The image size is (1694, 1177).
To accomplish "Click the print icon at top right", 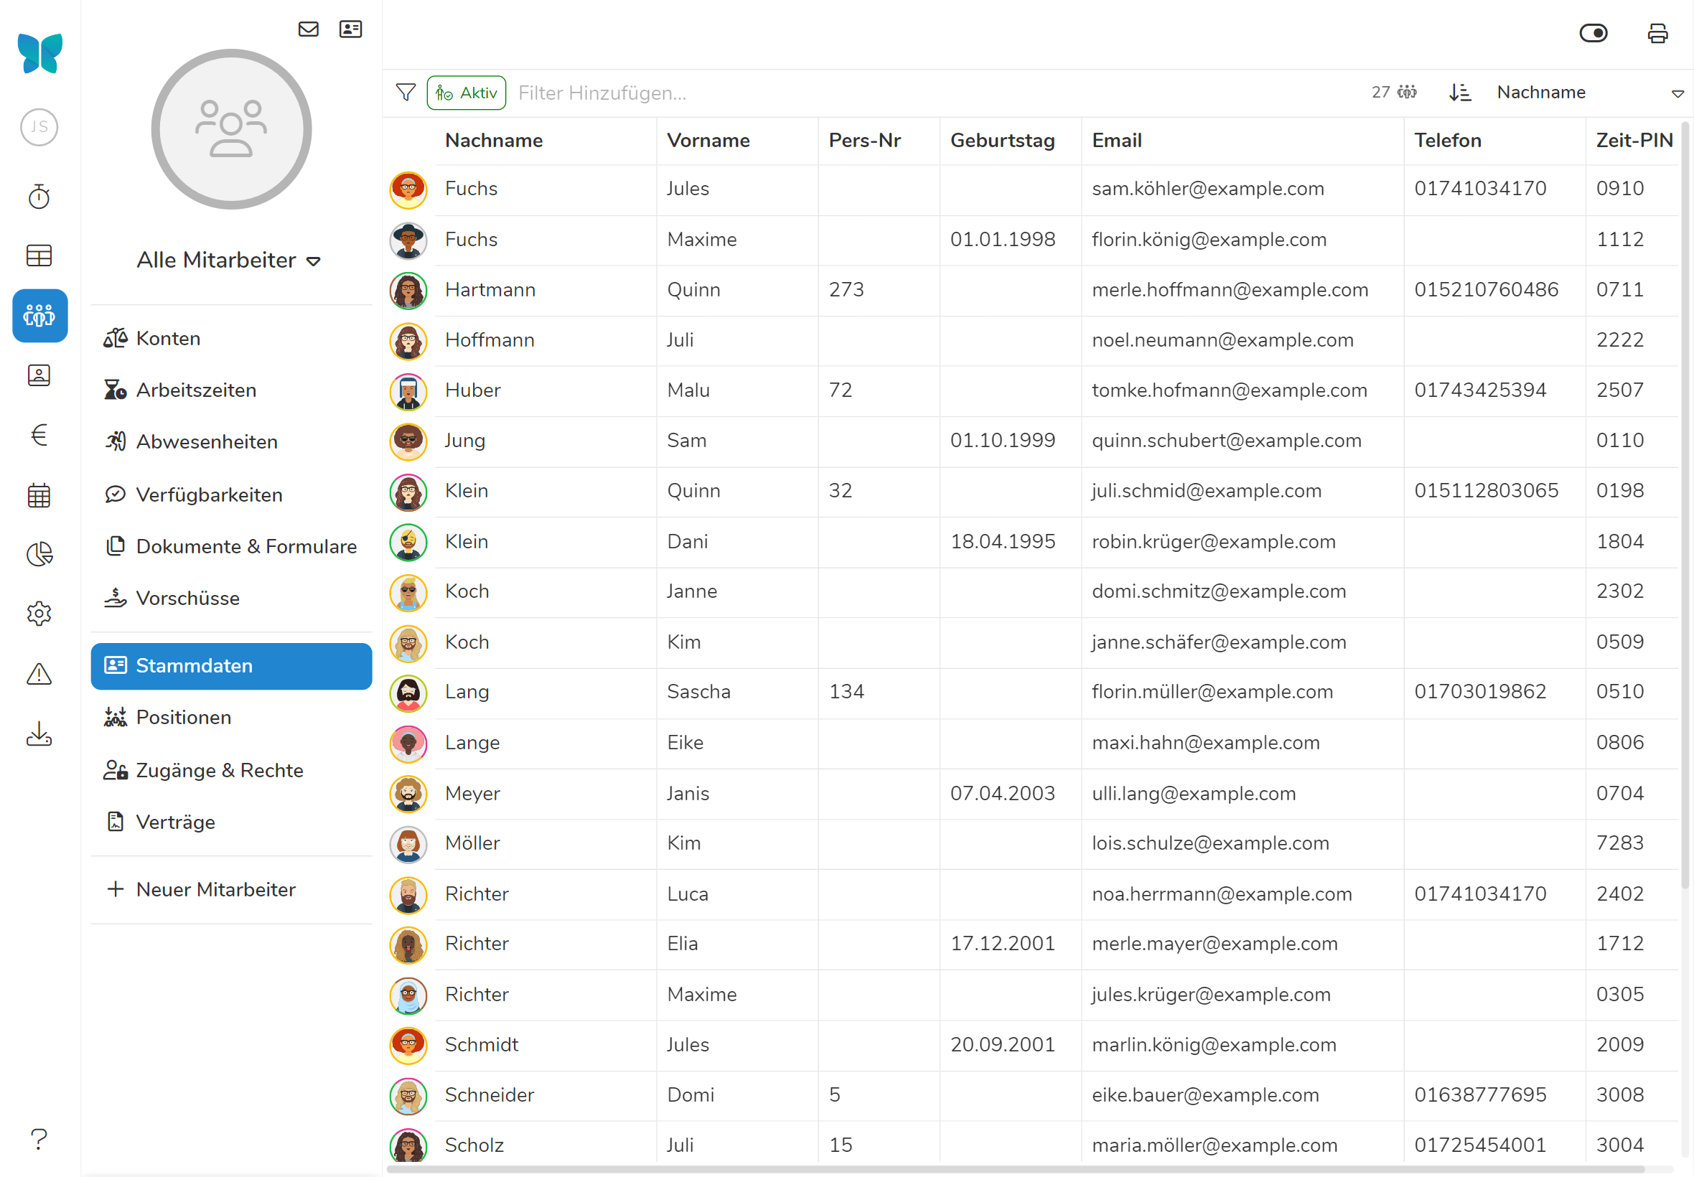I will 1657,33.
